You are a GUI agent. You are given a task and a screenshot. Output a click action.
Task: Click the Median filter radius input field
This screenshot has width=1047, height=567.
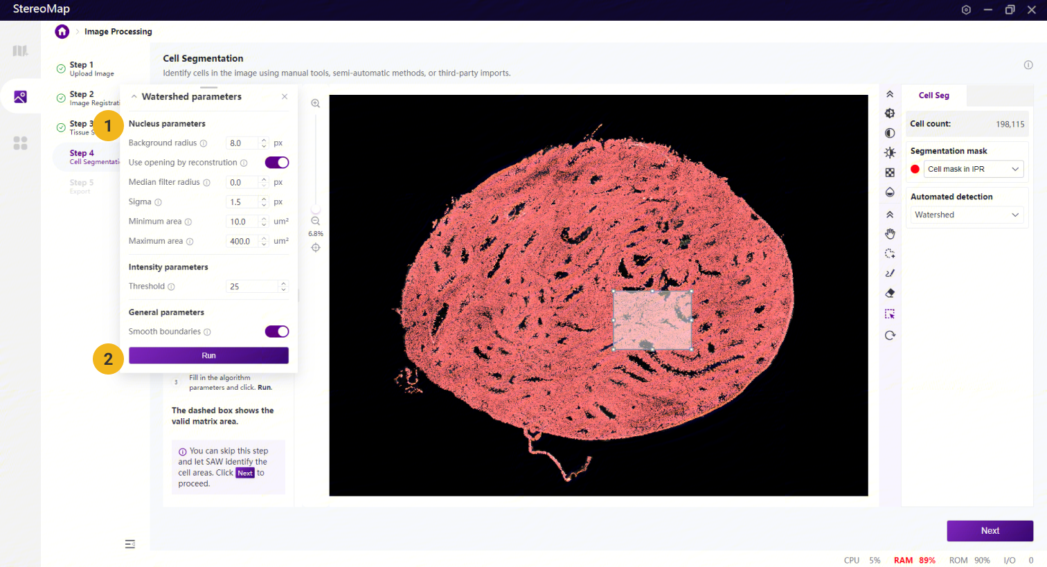pos(243,182)
